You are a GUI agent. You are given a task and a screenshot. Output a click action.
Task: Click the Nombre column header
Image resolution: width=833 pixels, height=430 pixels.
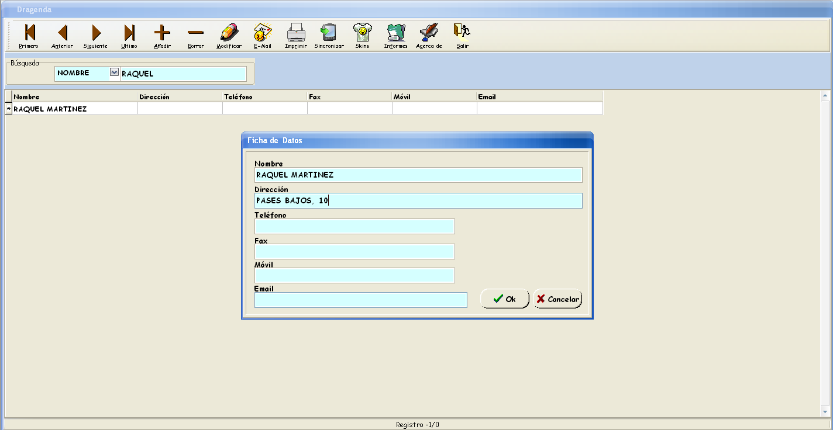(75, 96)
